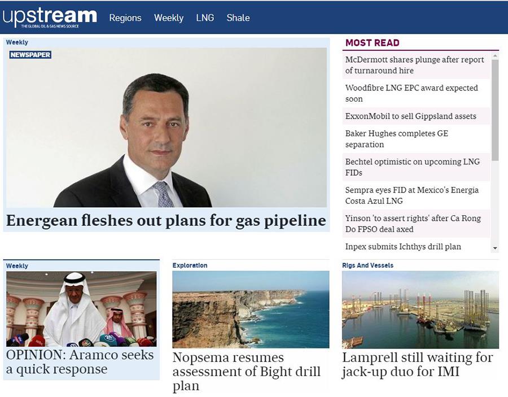Click the NEWSPAPER badge on the lead photo
Screen dimensions: 508x397
(30, 55)
